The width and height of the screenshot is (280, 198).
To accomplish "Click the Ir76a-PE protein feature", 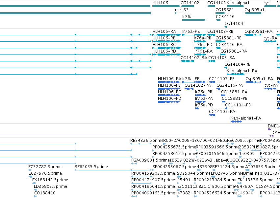I will [194, 82].
